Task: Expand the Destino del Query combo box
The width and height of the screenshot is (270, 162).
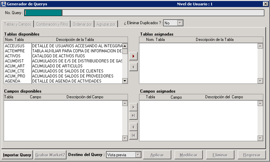Action: (x=138, y=155)
